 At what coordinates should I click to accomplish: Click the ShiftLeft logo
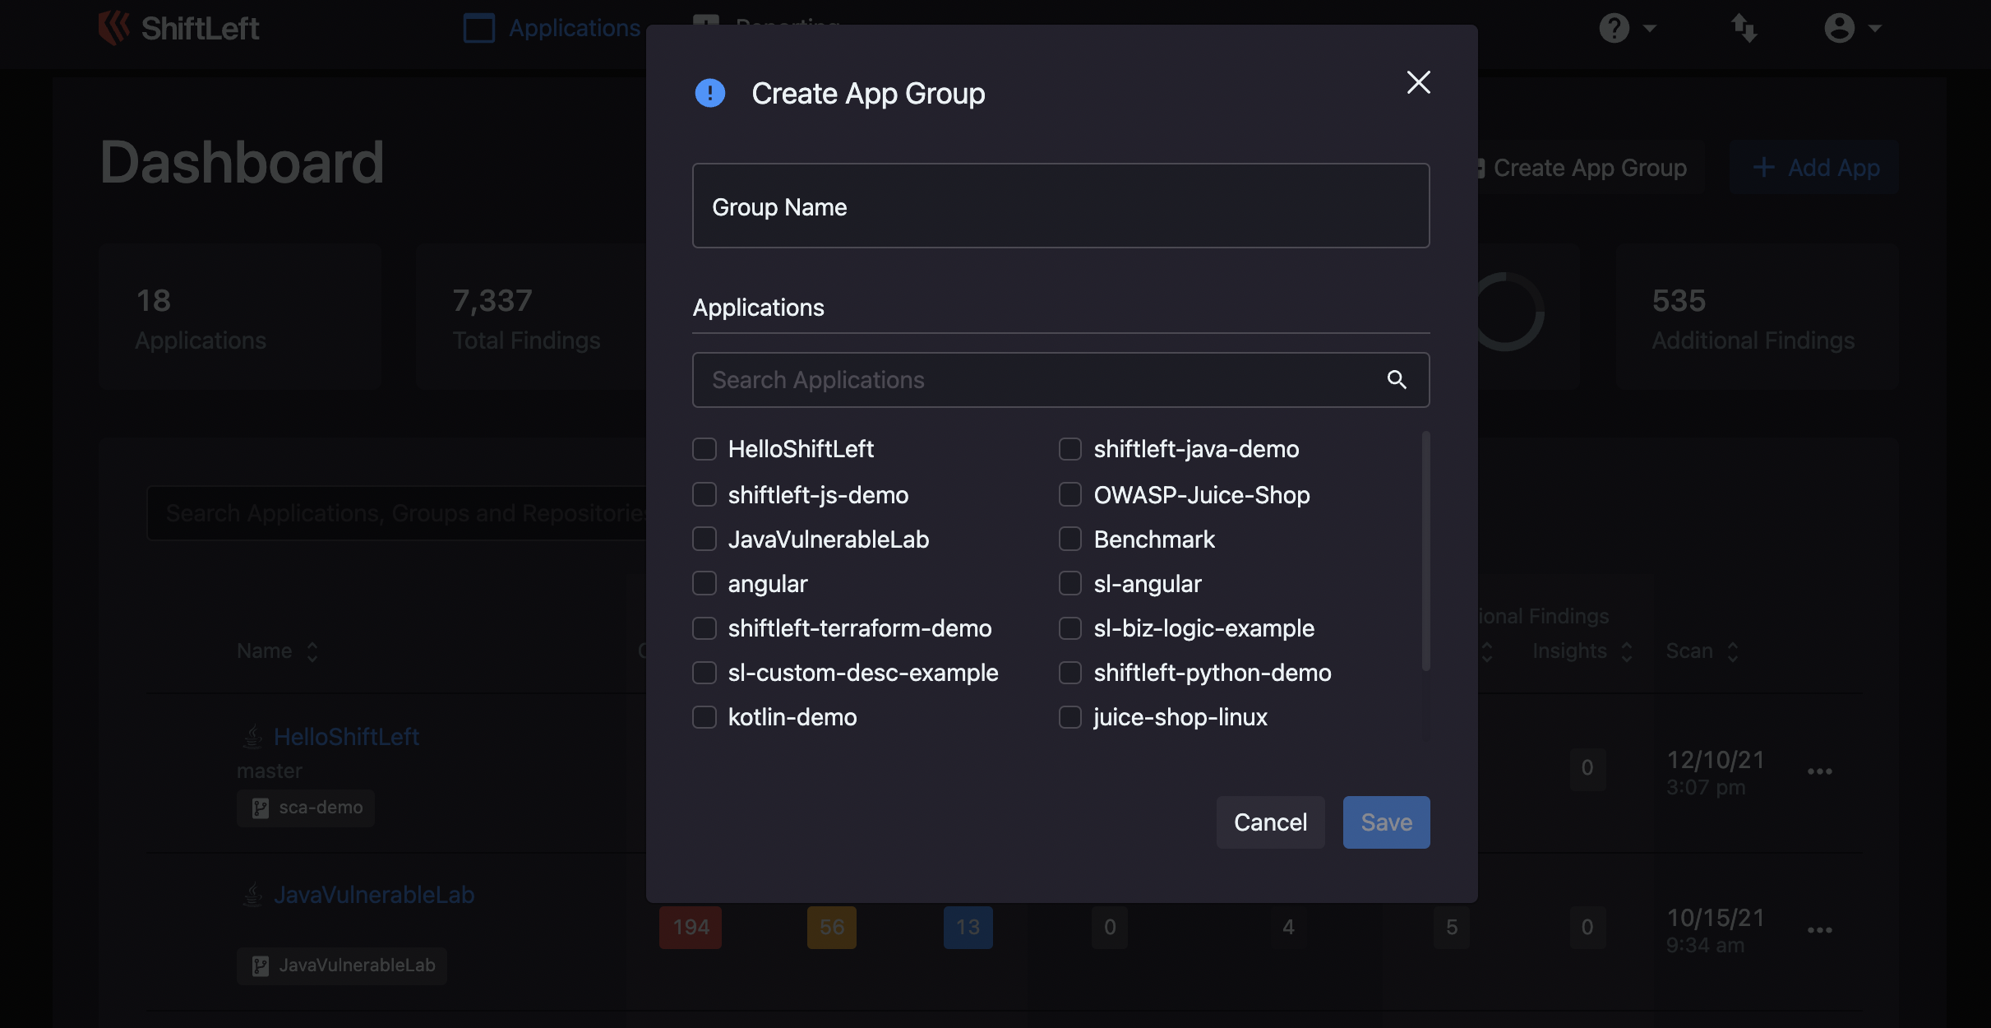pyautogui.click(x=178, y=28)
